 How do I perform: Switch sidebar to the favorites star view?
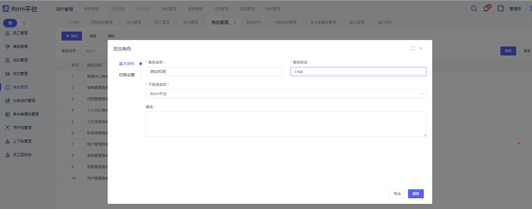click(24, 23)
